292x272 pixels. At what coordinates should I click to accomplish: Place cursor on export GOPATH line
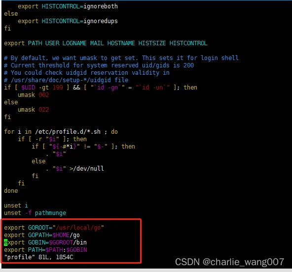click(x=42, y=235)
